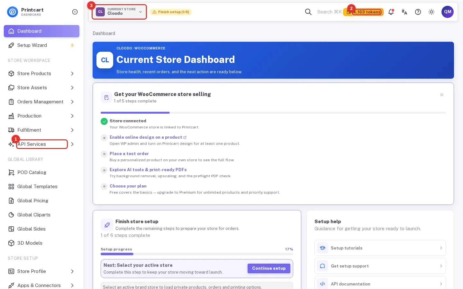This screenshot has width=463, height=289.
Task: Expand the Orders Management chevron
Action: point(72,102)
